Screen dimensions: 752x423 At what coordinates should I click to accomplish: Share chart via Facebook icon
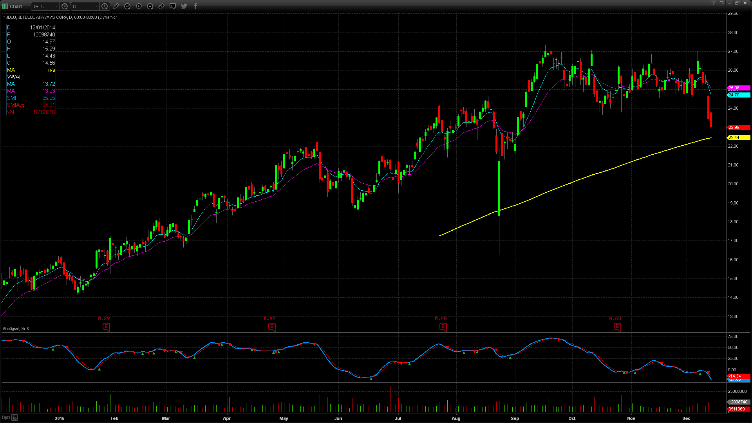click(195, 6)
